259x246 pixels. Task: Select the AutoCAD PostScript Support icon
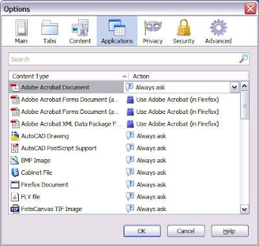(15, 148)
